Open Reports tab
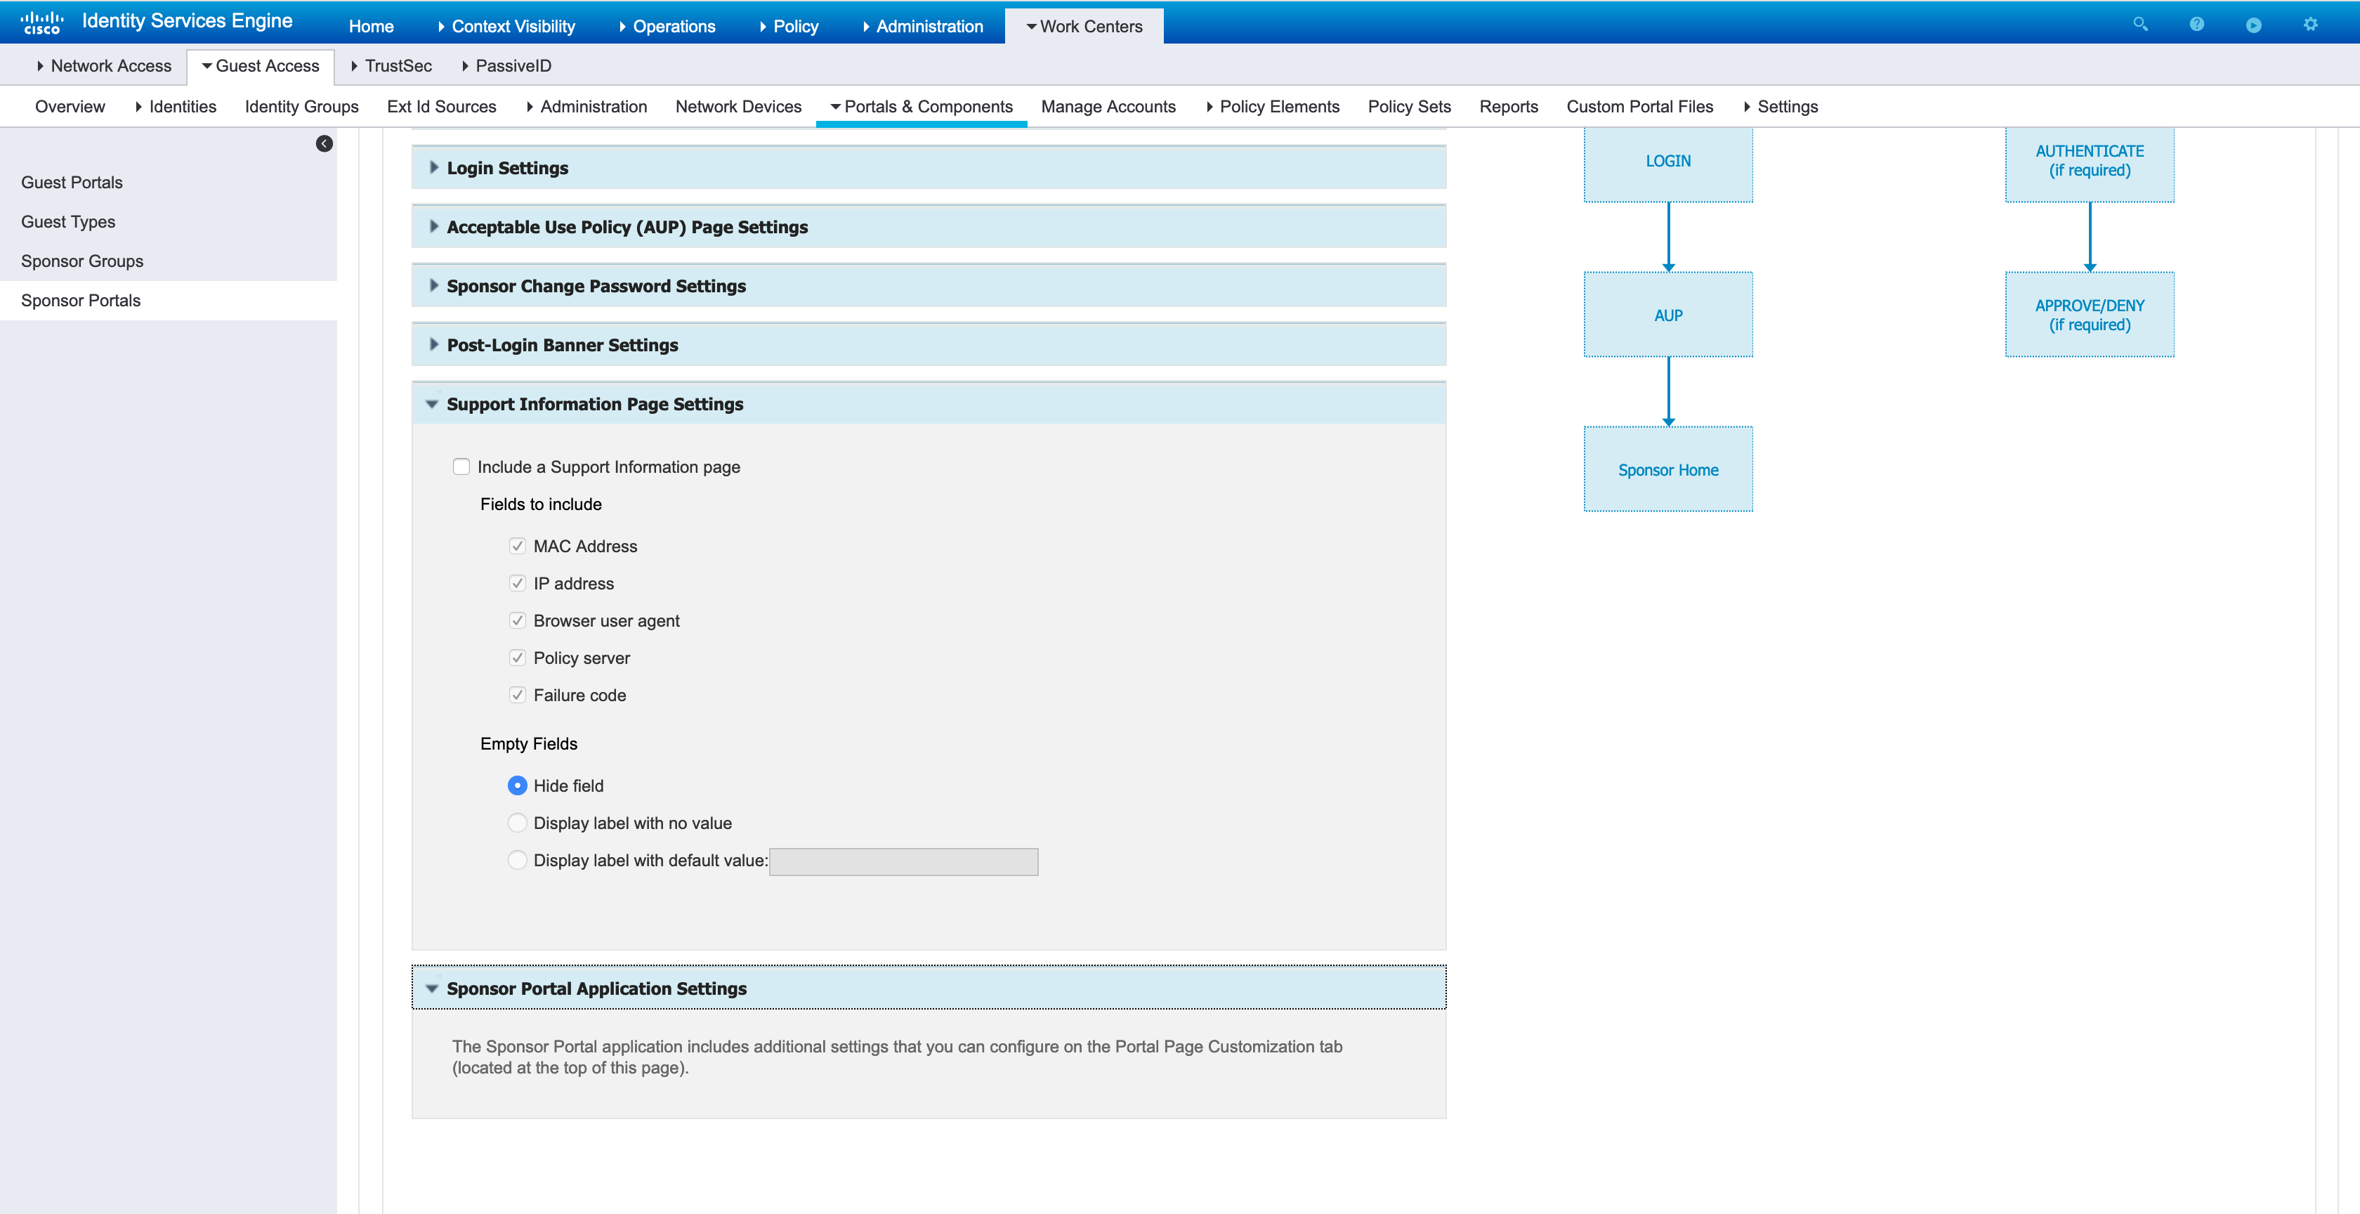2360x1214 pixels. click(x=1509, y=107)
